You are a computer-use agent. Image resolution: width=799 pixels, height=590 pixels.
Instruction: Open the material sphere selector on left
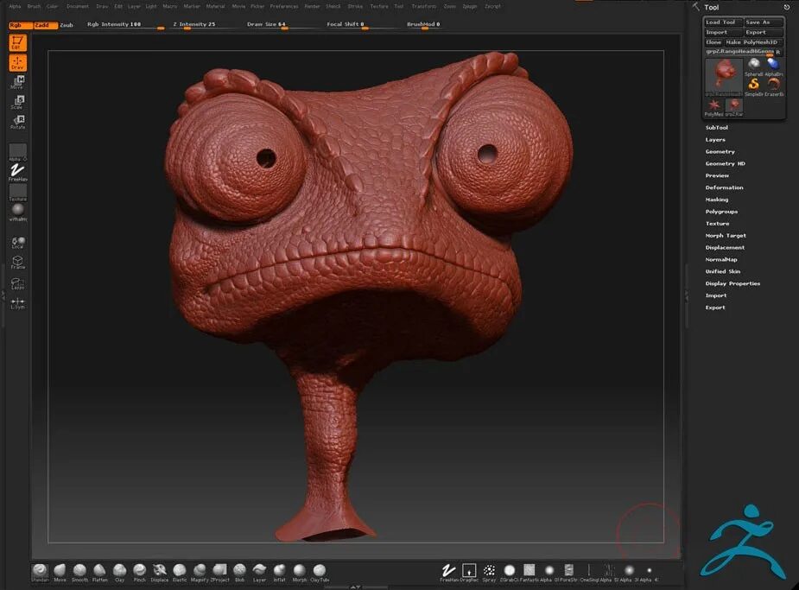point(17,212)
